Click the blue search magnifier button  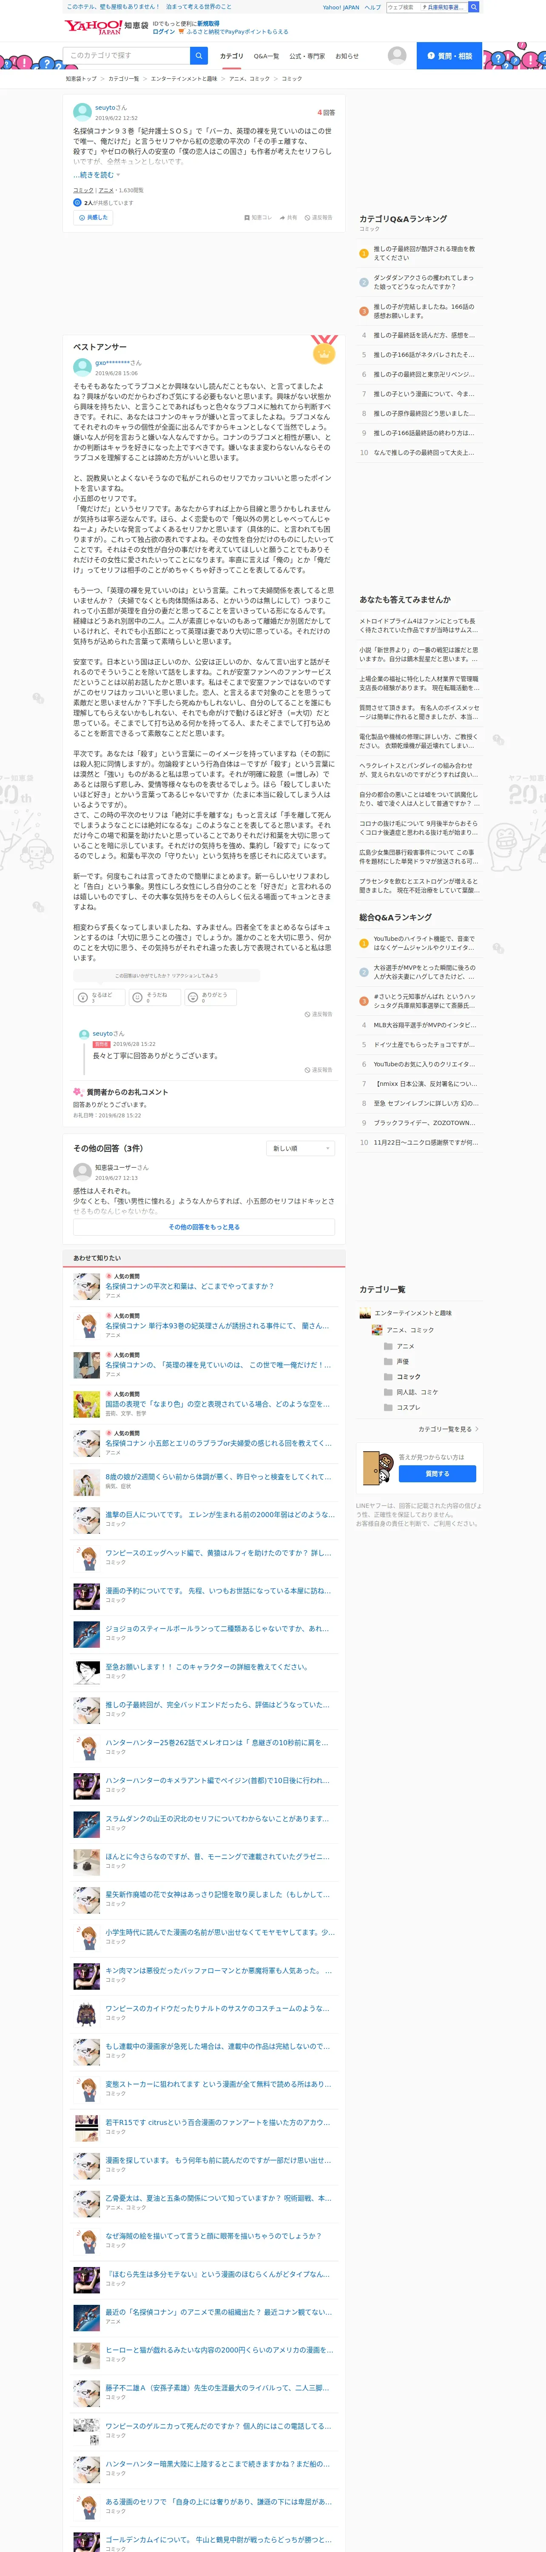199,55
